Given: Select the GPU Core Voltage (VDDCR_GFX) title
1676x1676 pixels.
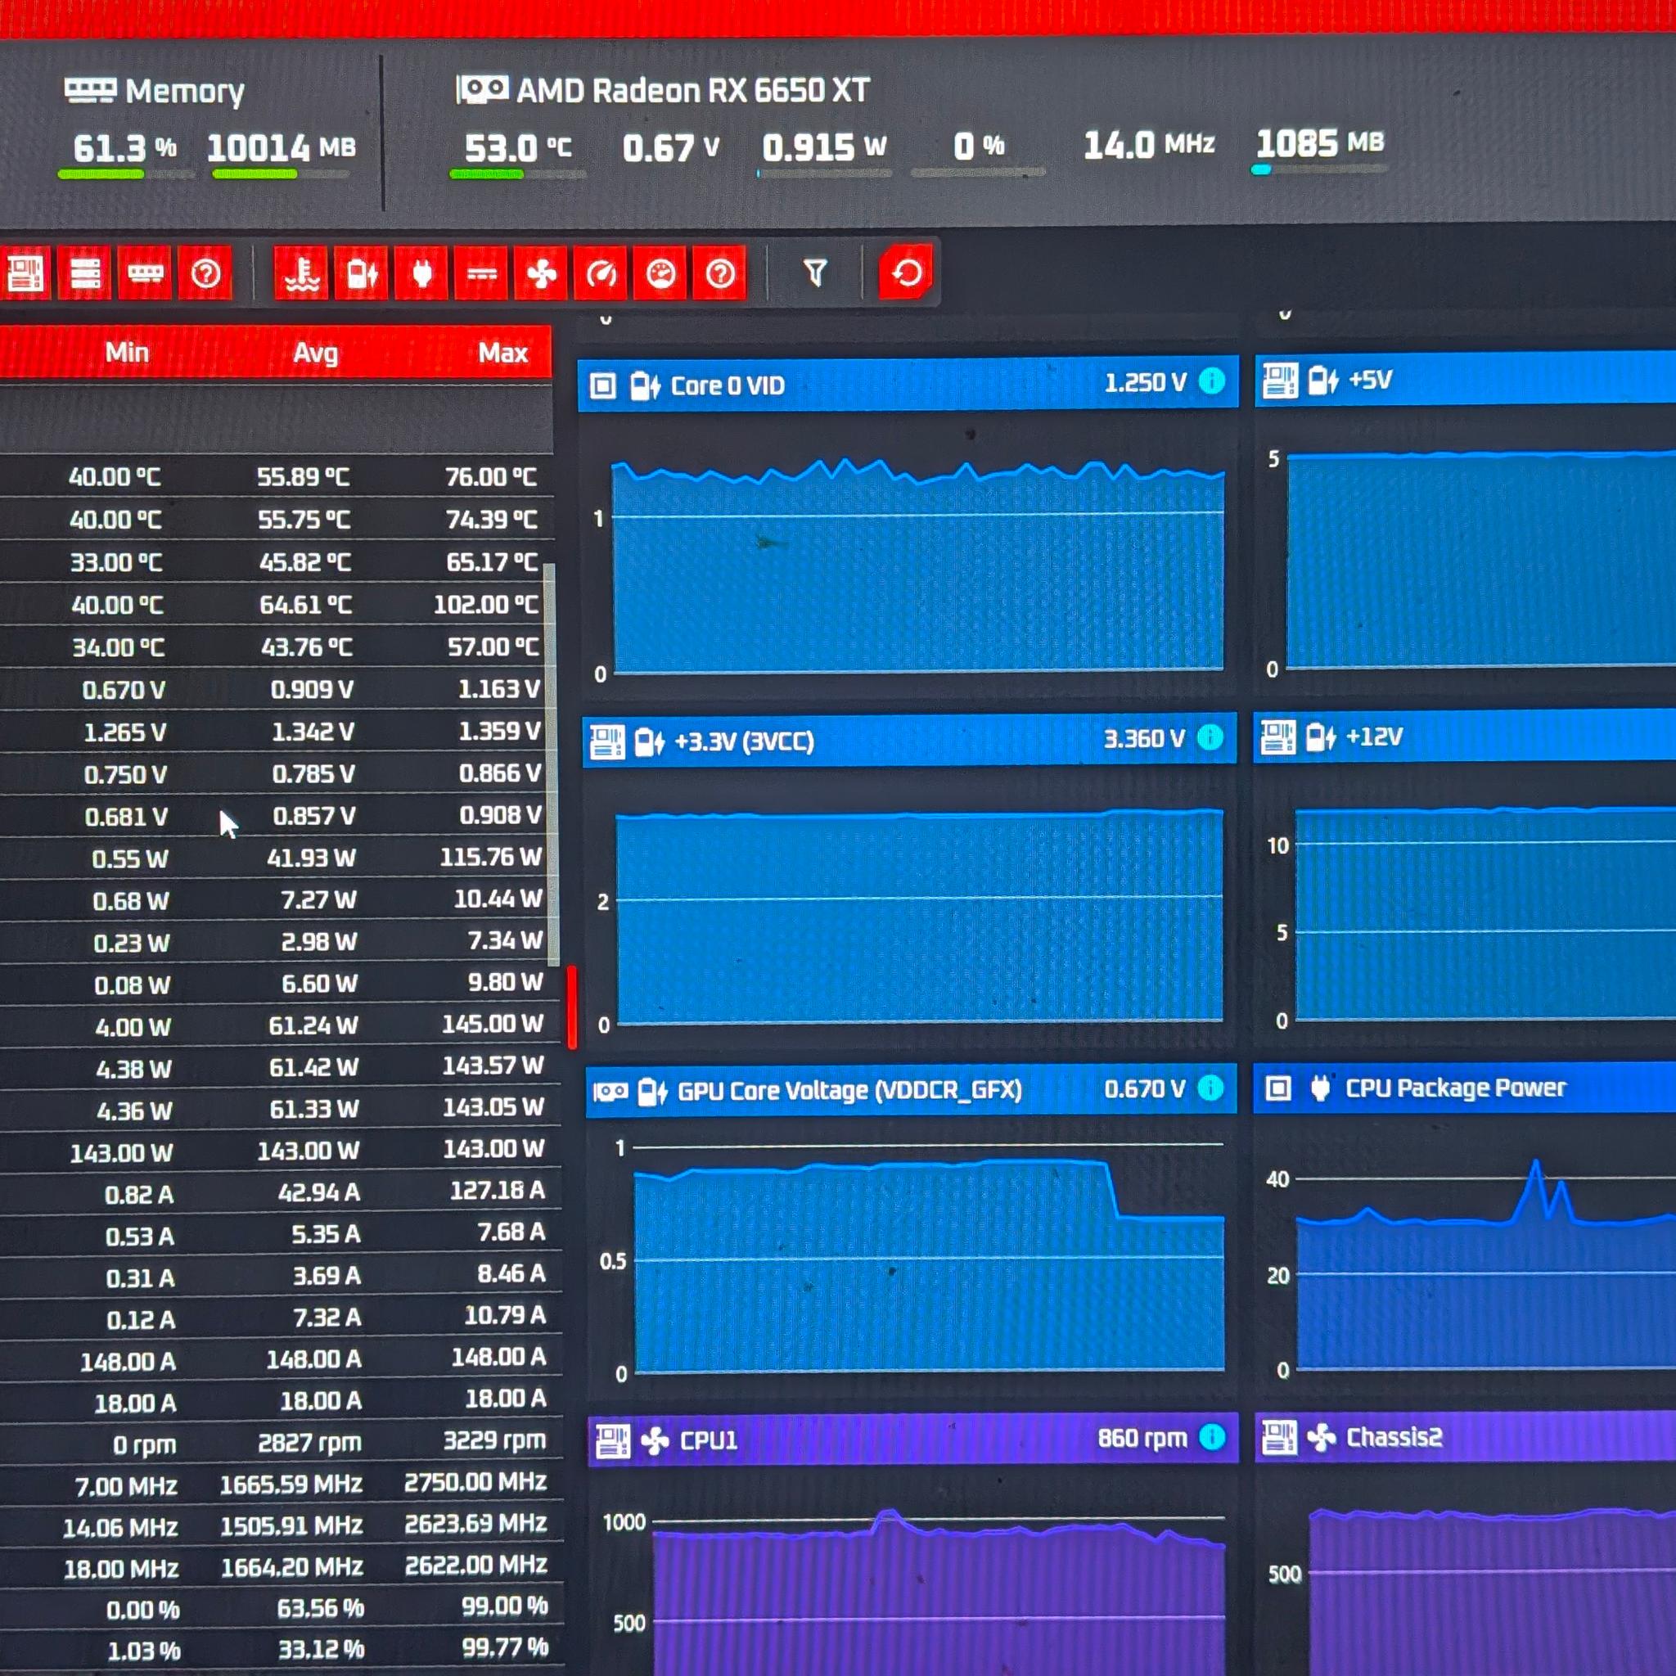Looking at the screenshot, I should 849,1090.
